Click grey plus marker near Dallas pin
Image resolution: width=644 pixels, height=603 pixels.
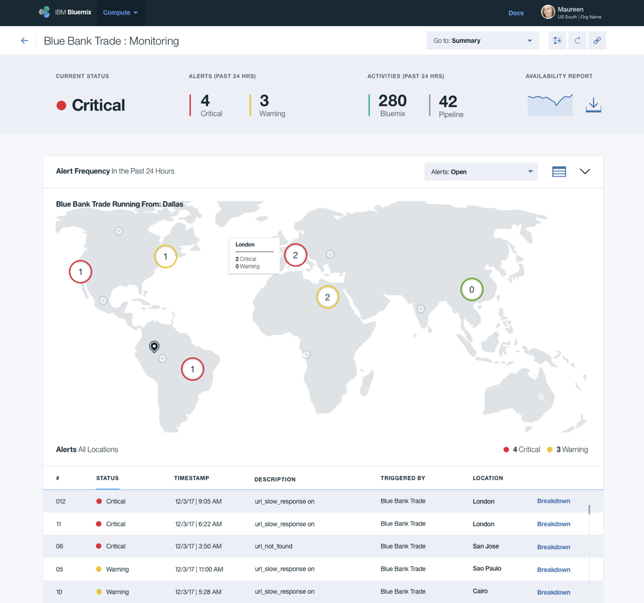click(163, 359)
